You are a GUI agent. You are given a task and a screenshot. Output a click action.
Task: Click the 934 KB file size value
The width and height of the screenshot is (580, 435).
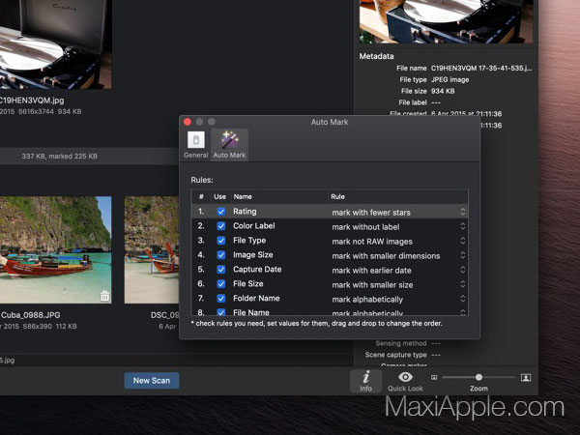[x=443, y=91]
